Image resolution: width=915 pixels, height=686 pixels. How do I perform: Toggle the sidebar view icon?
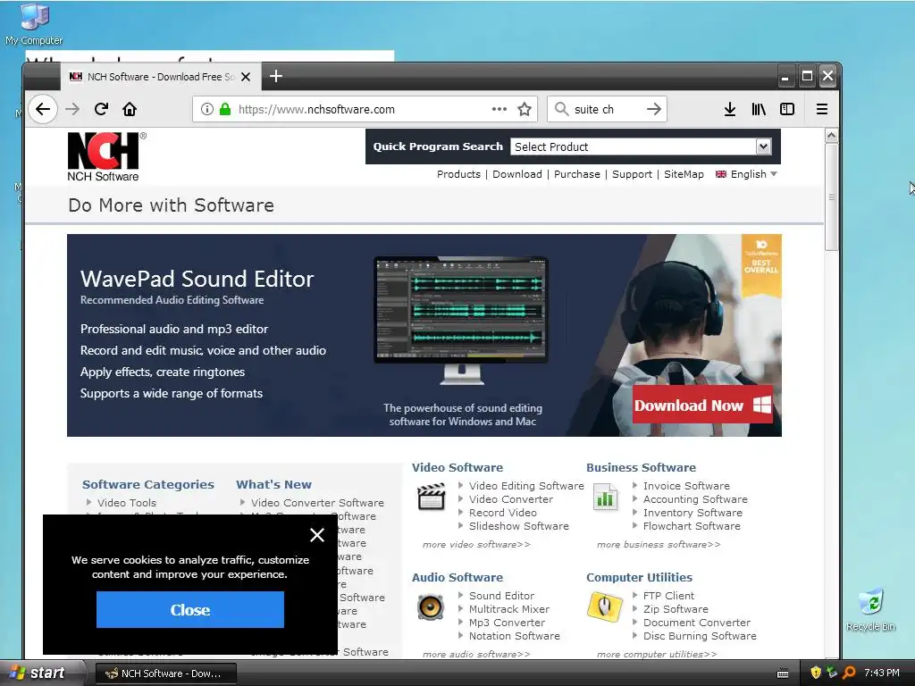(787, 109)
